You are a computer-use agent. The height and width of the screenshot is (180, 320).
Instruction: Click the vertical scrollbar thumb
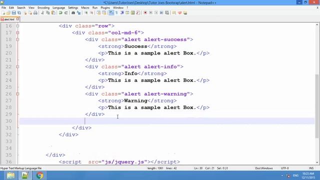coord(317,106)
